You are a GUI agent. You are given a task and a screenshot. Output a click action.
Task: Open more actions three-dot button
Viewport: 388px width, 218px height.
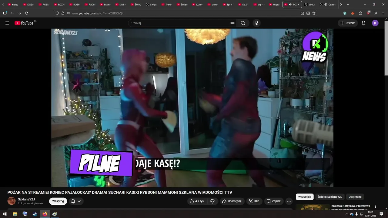pyautogui.click(x=289, y=201)
